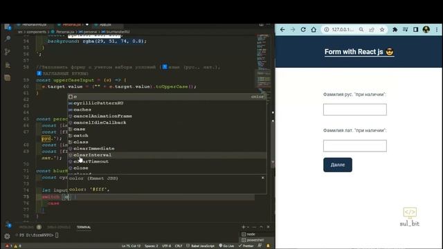Start Go Live server from status bar
Image resolution: width=443 pixels, height=249 pixels.
click(x=226, y=246)
